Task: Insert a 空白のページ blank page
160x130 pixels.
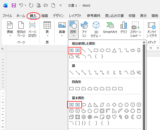Action: 21,29
